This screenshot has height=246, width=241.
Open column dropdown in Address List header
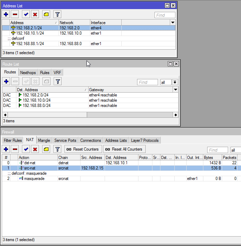point(173,23)
